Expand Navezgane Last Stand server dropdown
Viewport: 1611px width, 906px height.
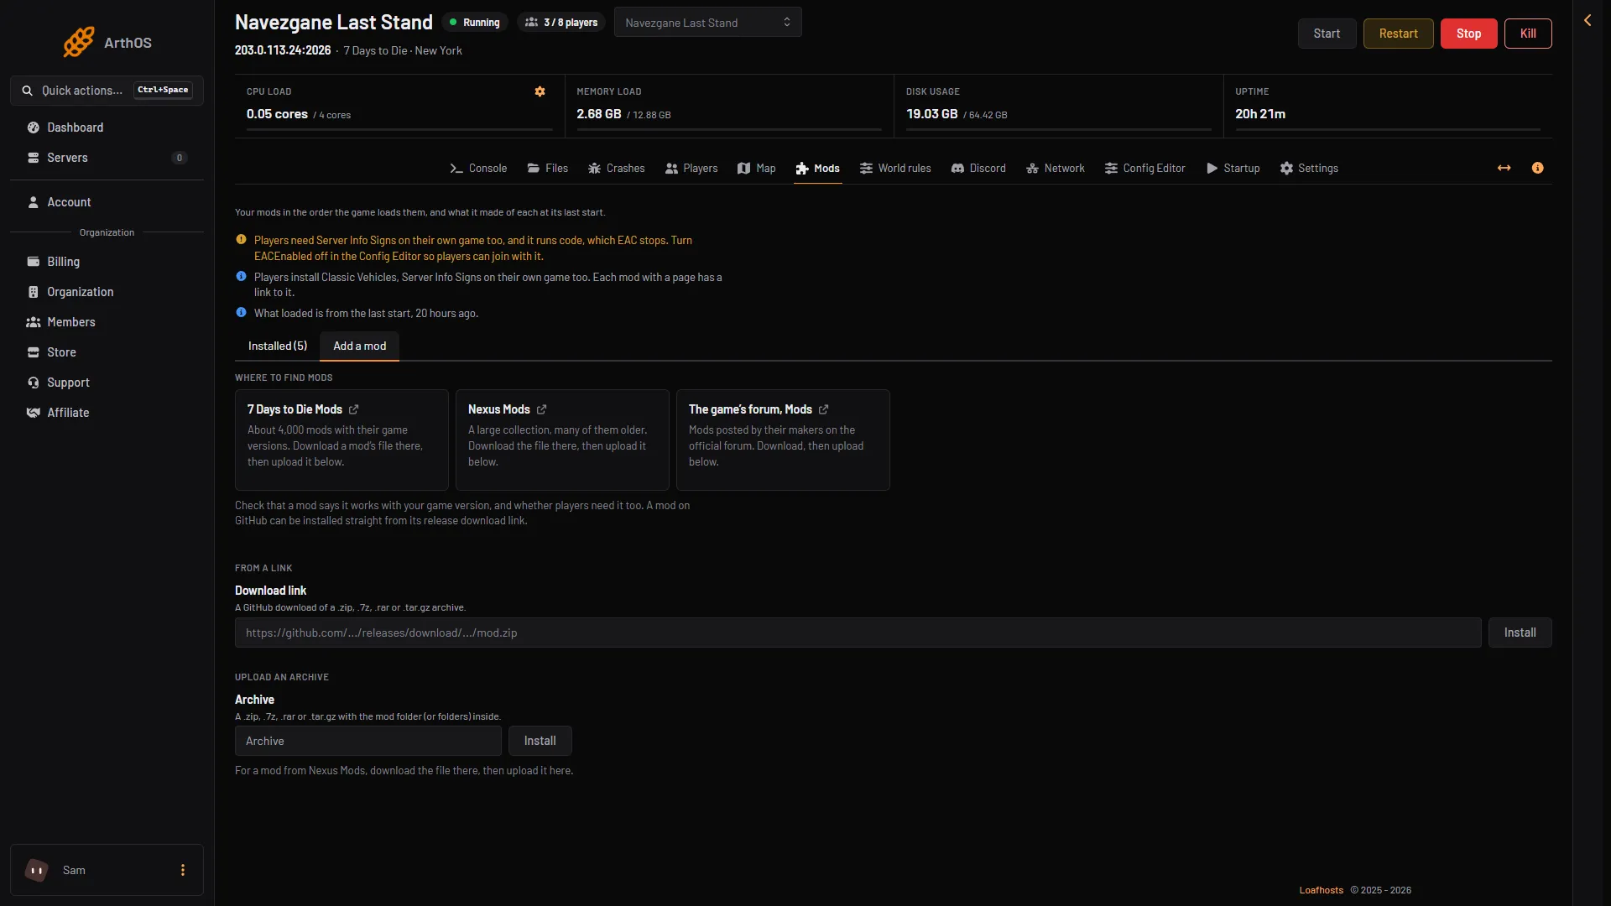pyautogui.click(x=707, y=23)
